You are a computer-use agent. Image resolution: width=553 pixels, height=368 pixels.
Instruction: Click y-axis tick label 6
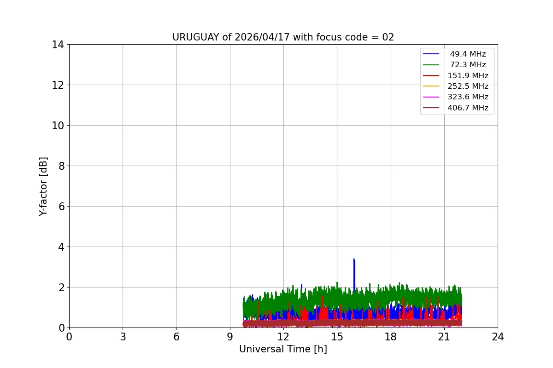point(61,207)
